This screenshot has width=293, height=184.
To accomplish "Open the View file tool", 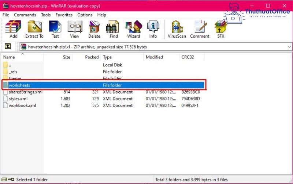I will 75,29.
